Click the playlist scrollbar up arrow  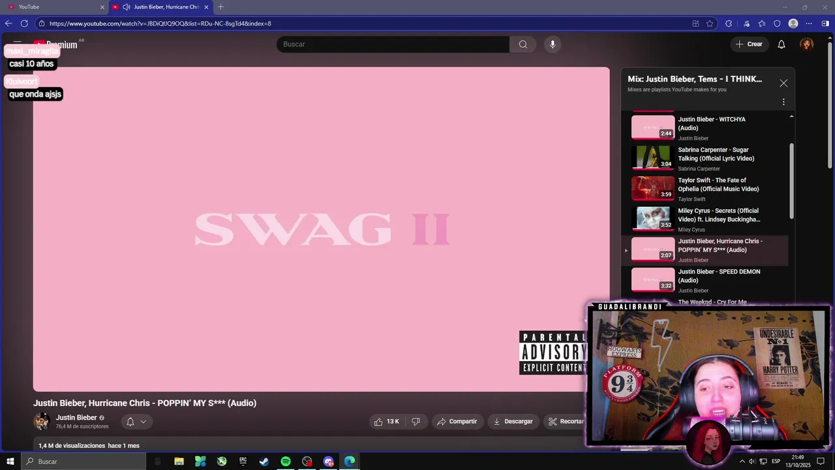coord(791,116)
